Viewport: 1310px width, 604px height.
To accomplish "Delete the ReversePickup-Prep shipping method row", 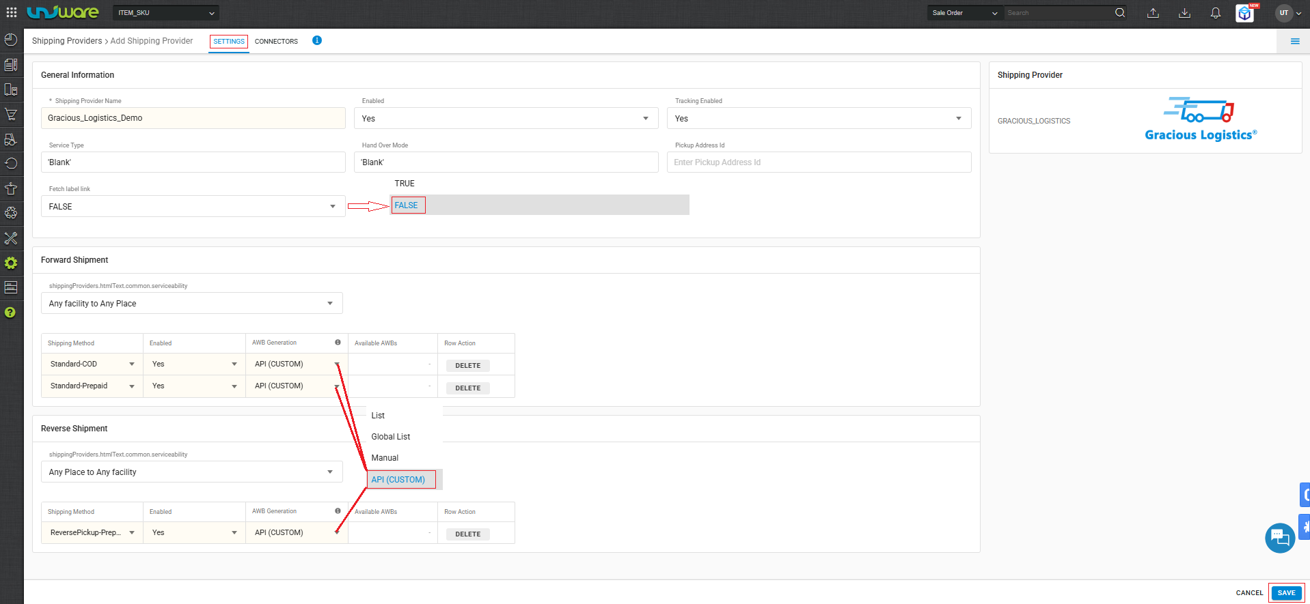I will pyautogui.click(x=468, y=534).
